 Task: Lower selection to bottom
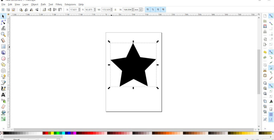[x=44, y=10]
